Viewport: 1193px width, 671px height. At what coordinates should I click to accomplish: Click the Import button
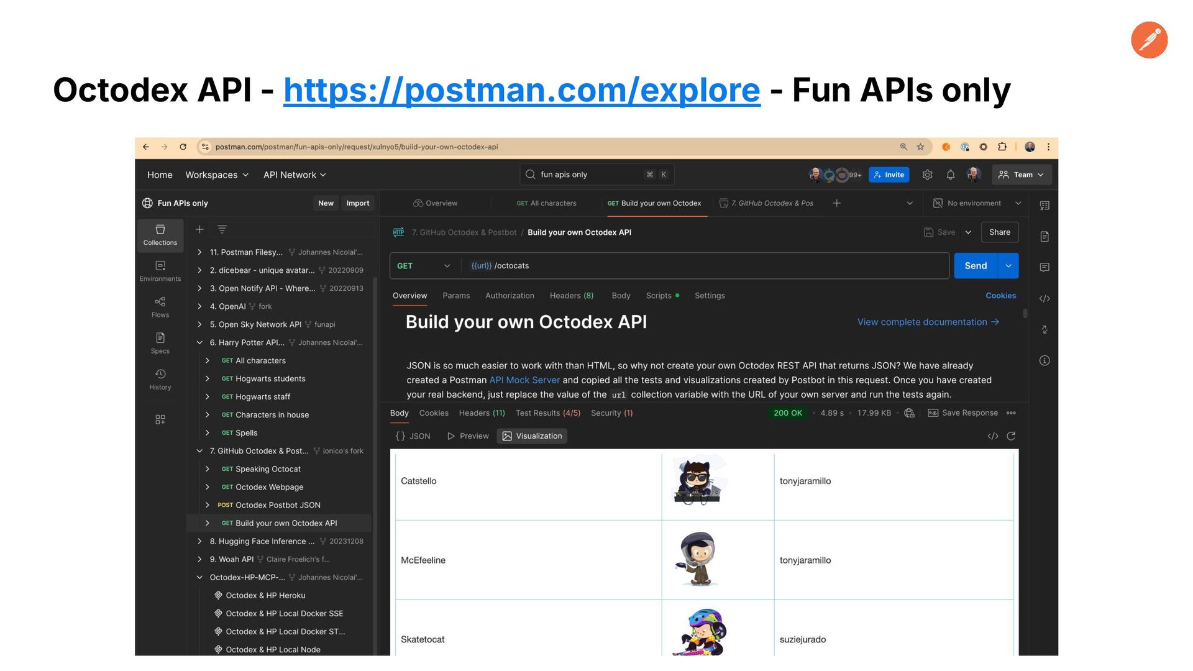358,203
